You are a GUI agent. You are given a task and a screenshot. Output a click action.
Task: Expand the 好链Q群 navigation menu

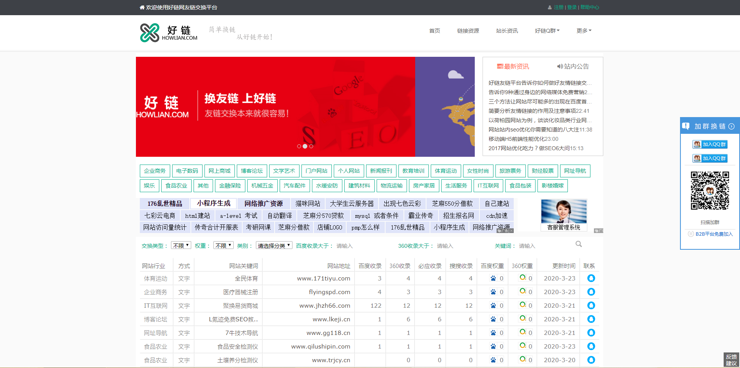coord(547,31)
